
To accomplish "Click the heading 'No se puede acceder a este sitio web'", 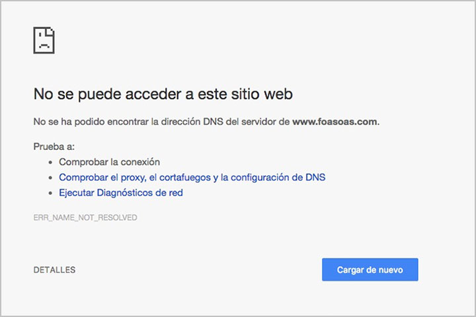I will tap(163, 94).
